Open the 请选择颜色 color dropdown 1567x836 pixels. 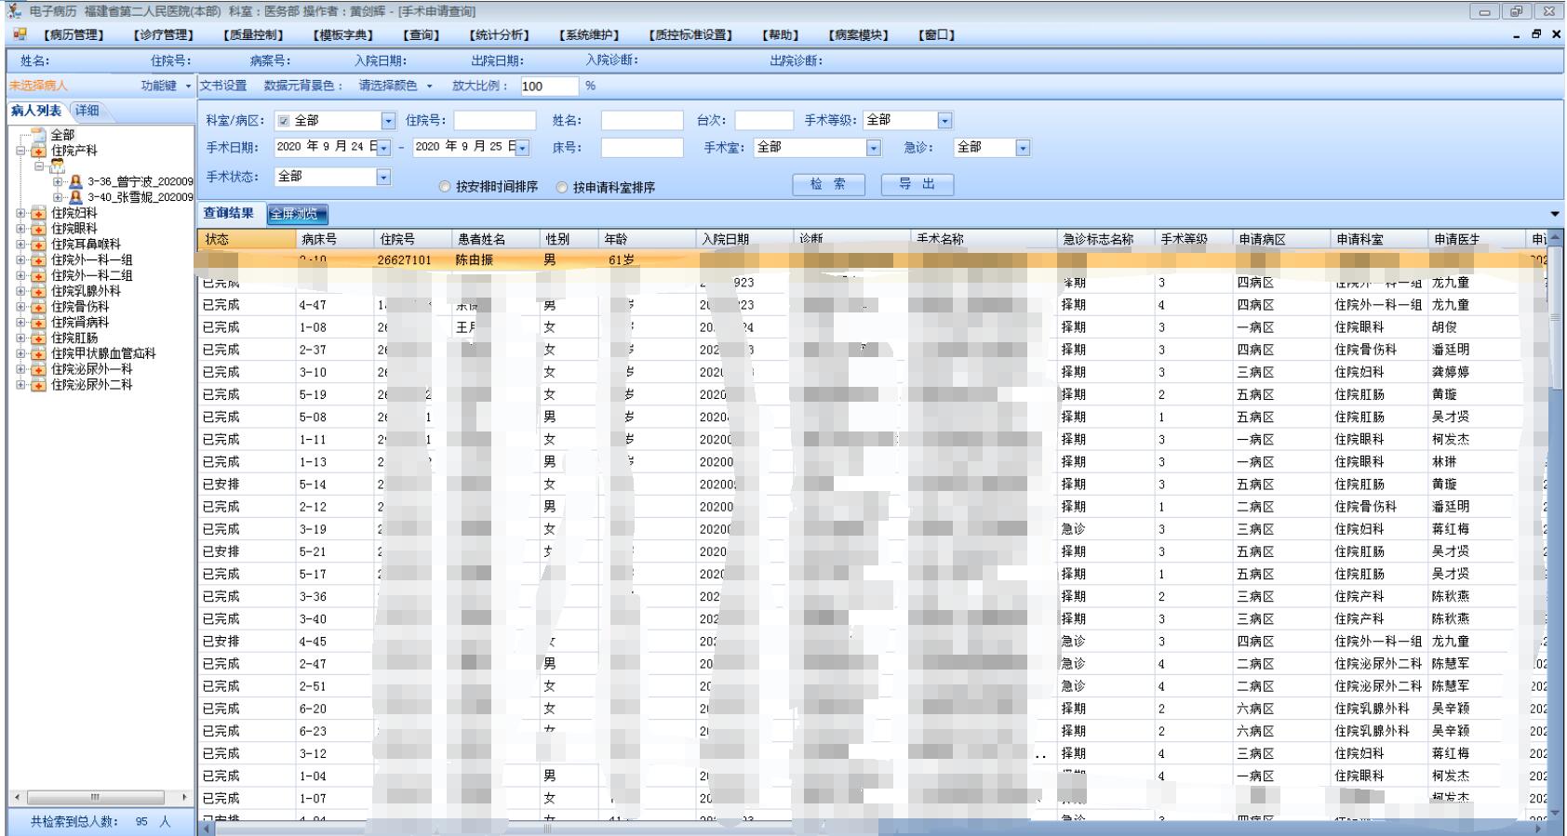395,86
